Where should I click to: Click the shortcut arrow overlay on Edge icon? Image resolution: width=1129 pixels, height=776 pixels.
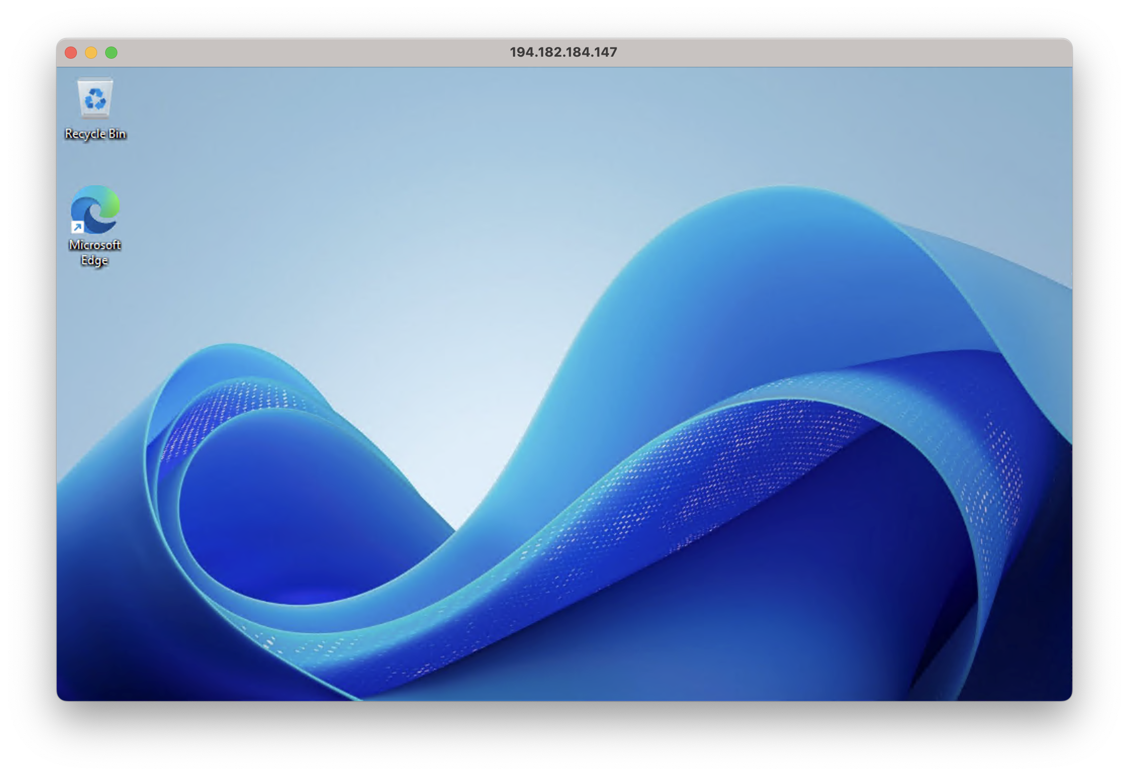[x=77, y=227]
